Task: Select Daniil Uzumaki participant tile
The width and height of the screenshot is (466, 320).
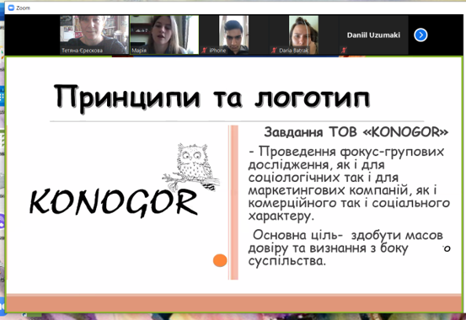Action: 373,35
